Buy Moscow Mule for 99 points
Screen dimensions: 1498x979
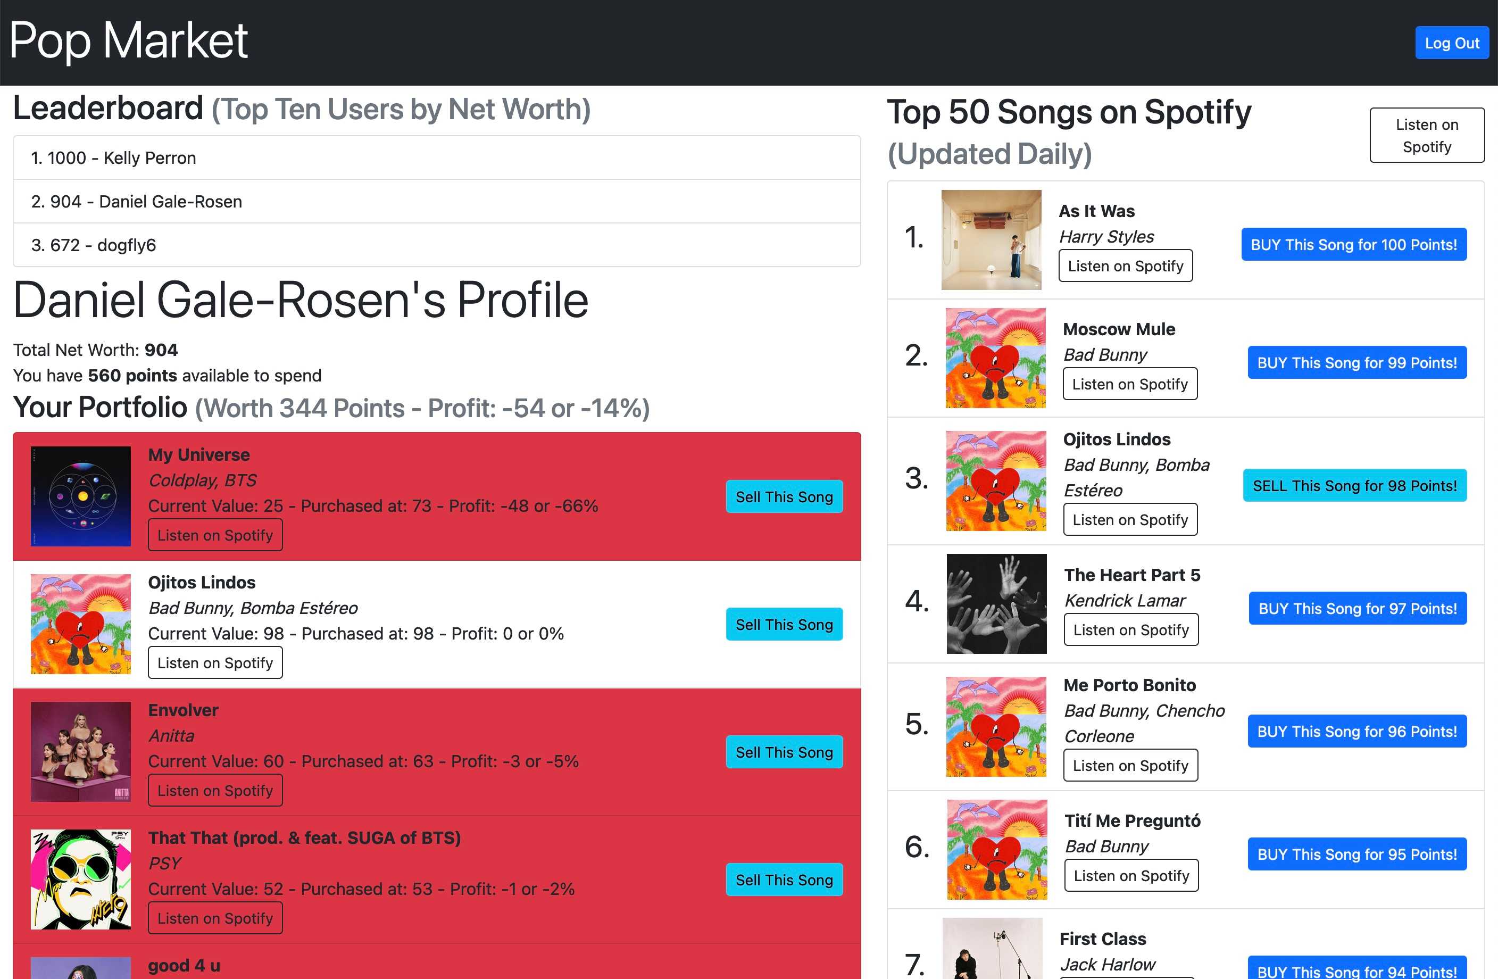tap(1356, 363)
